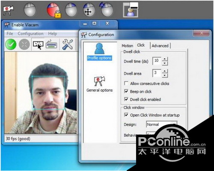
Task: Select the no-click gray mouse icon
Action: click(x=30, y=10)
